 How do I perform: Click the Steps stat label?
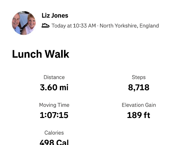[x=139, y=77]
